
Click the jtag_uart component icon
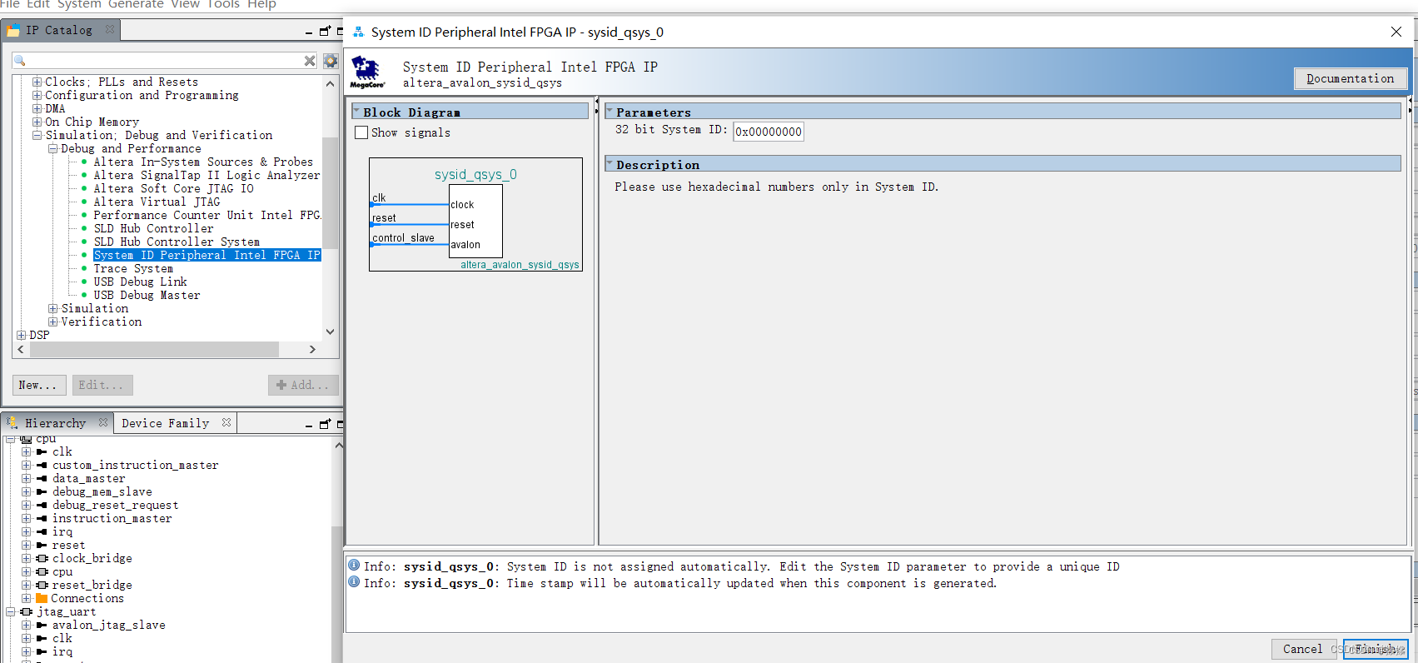click(x=26, y=611)
